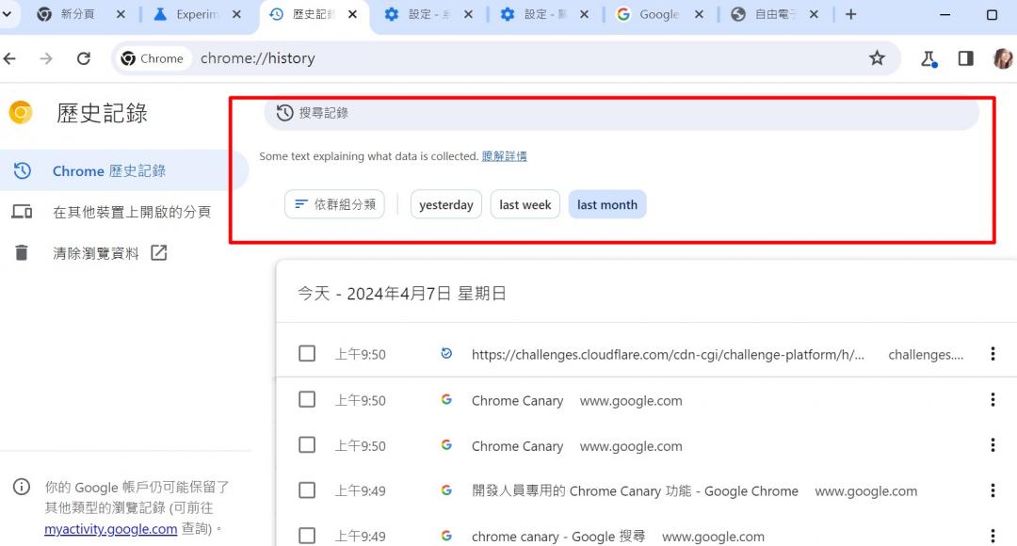Click the forward navigation arrow
This screenshot has width=1017, height=546.
[x=46, y=59]
